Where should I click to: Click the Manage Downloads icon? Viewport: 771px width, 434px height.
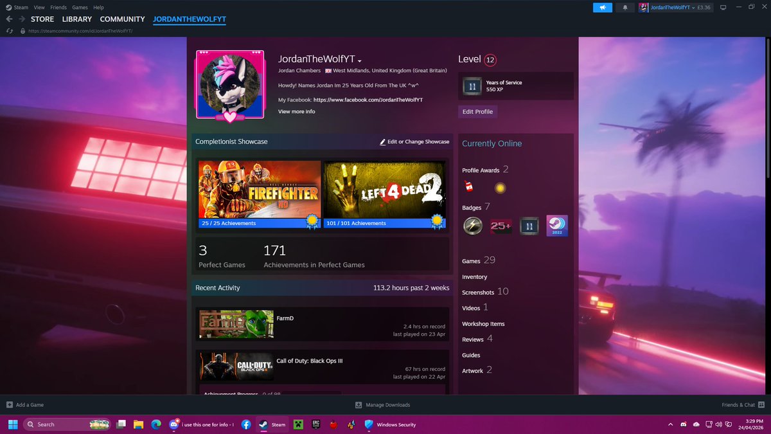tap(359, 405)
